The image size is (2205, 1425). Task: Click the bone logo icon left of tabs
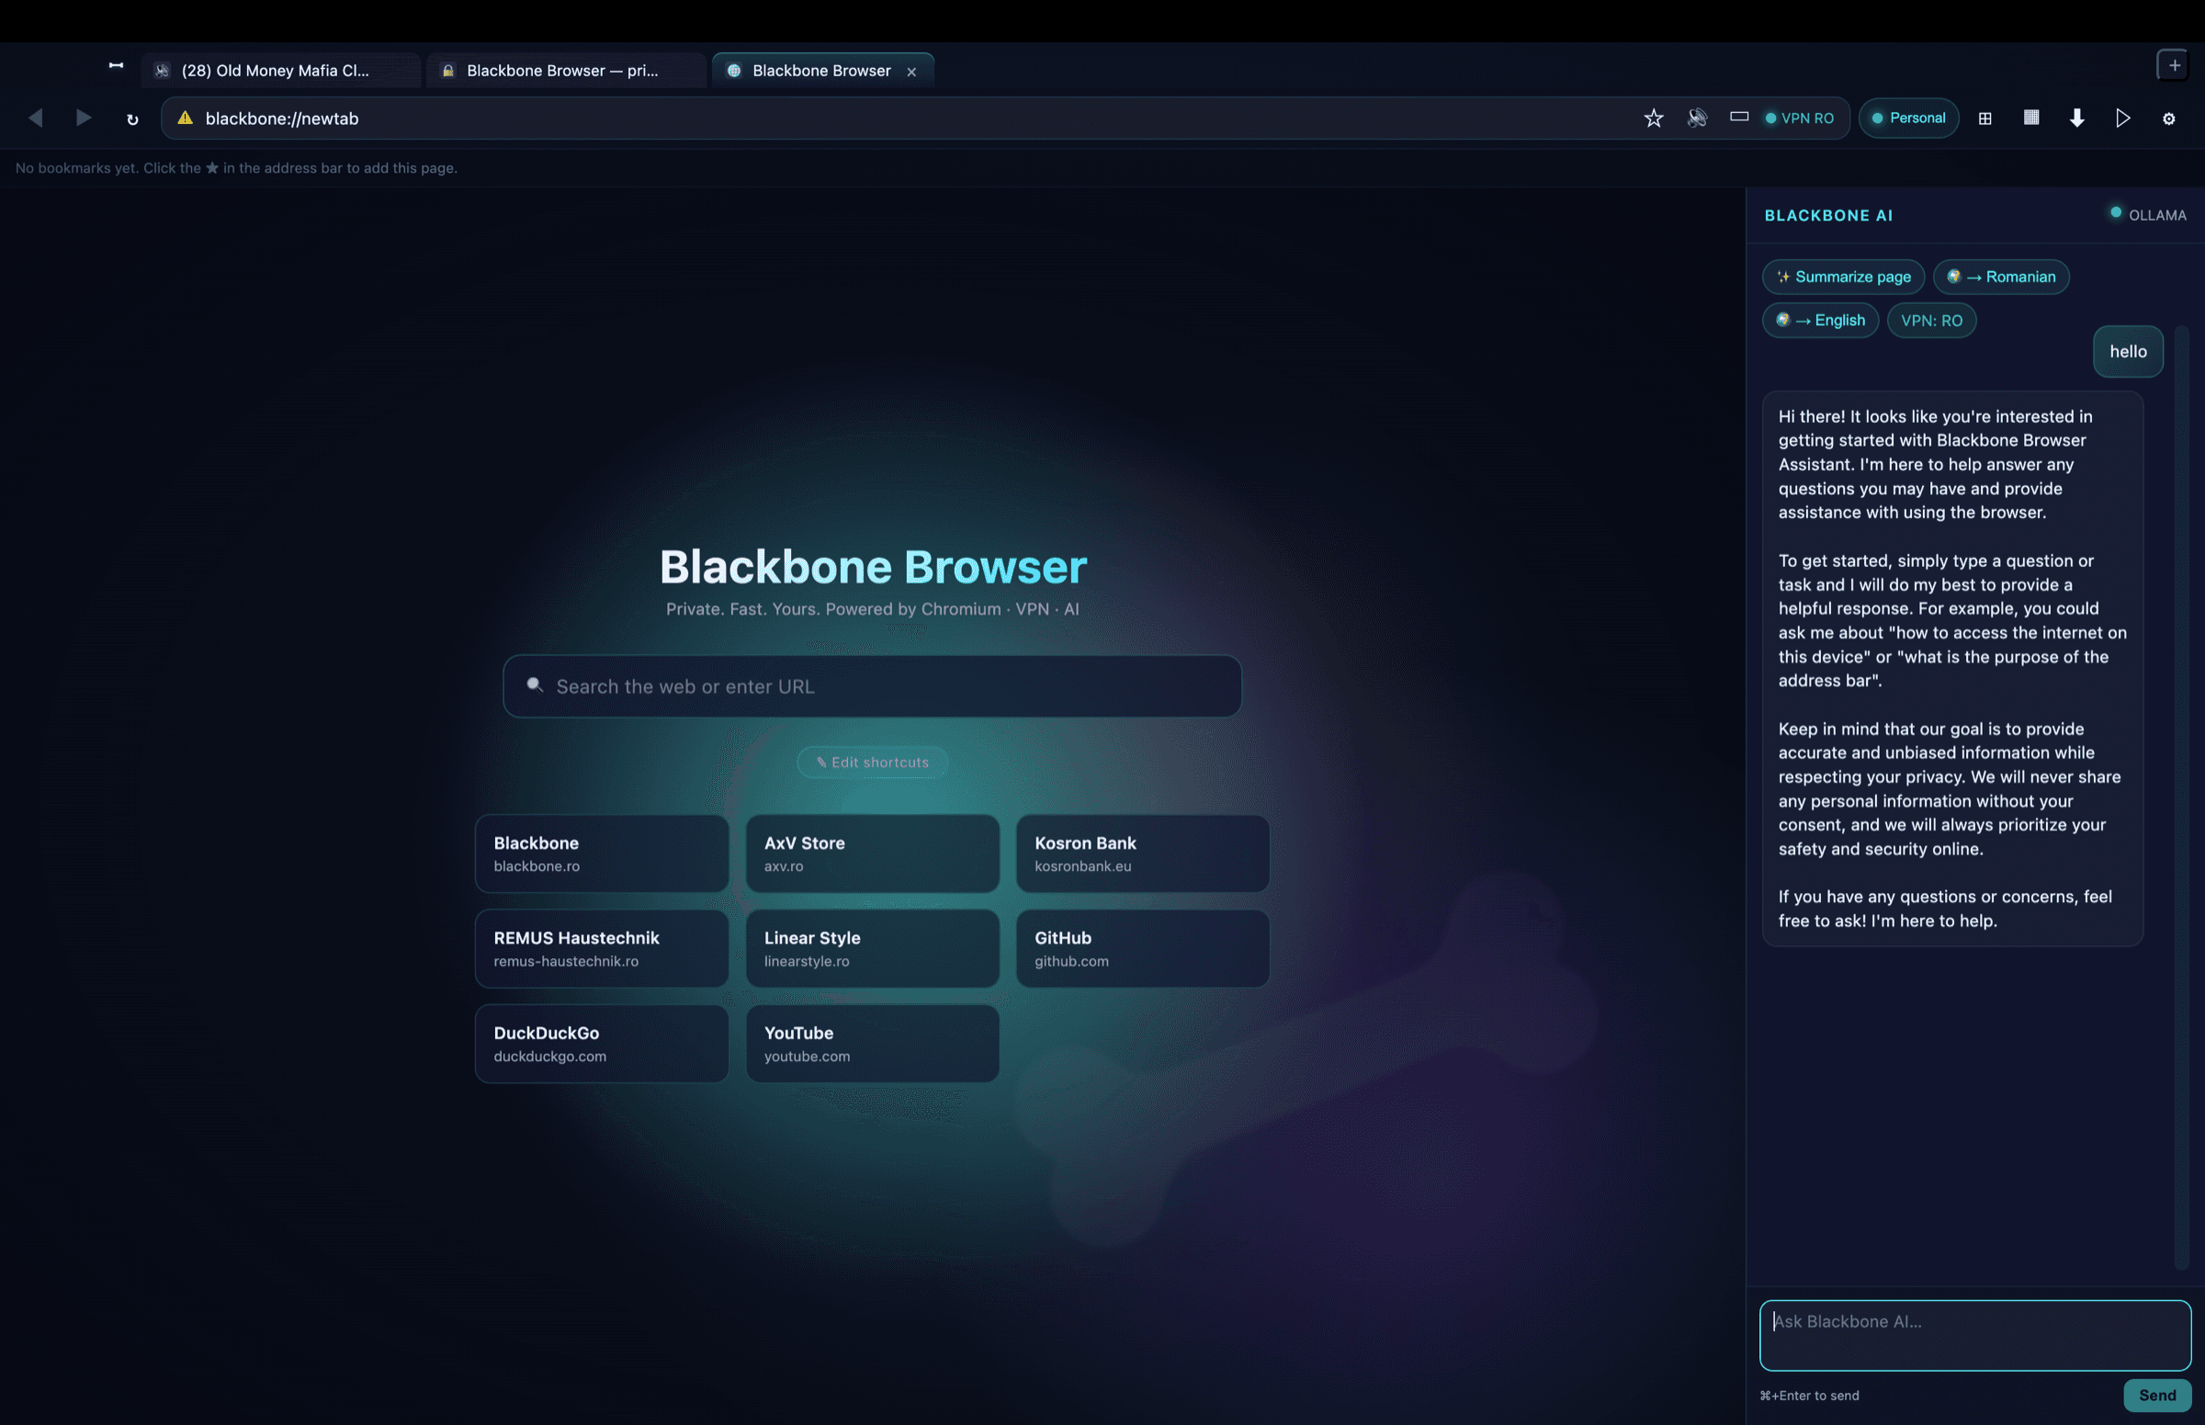click(x=116, y=66)
